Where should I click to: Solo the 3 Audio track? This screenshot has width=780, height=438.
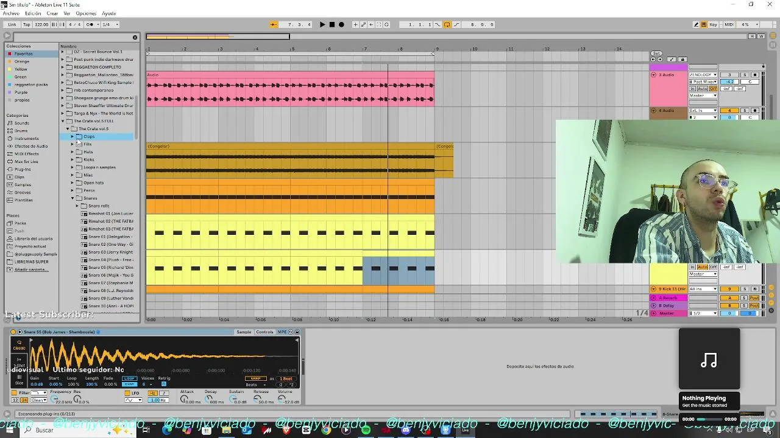point(745,75)
